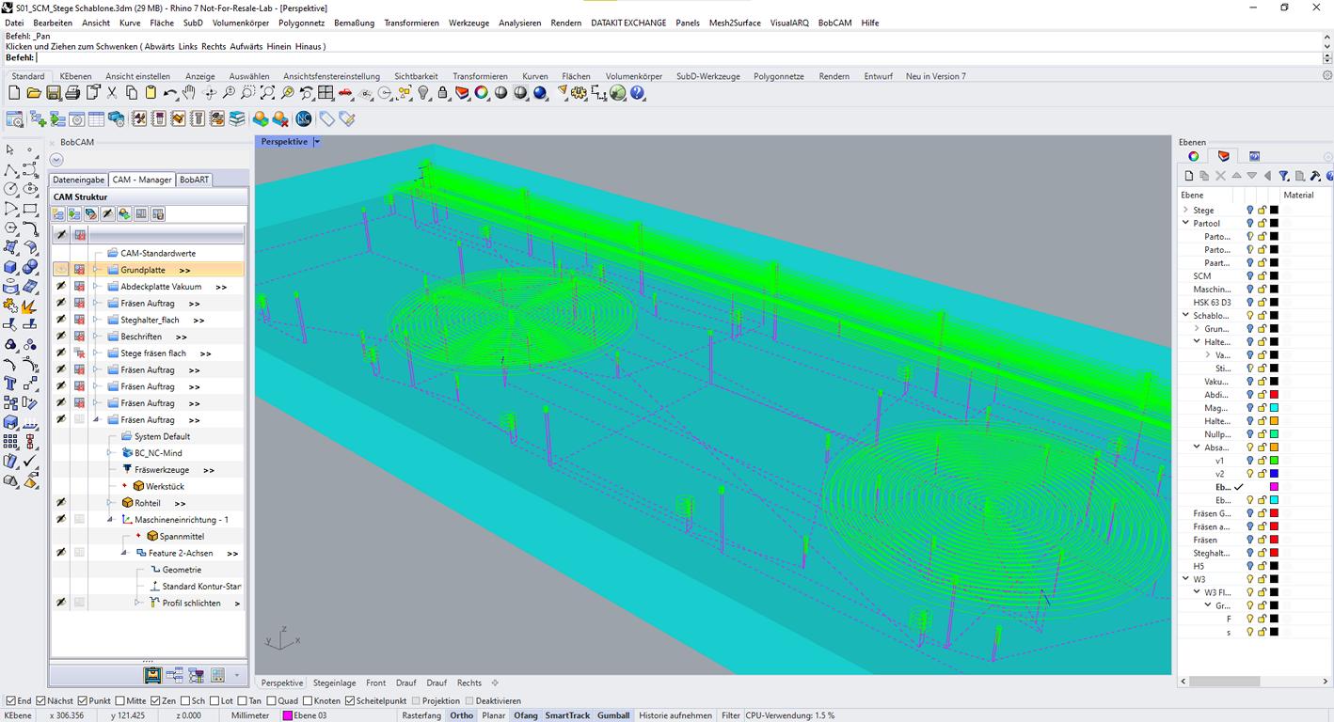This screenshot has width=1334, height=722.
Task: Expand the Profil schlichten node
Action: click(x=137, y=603)
